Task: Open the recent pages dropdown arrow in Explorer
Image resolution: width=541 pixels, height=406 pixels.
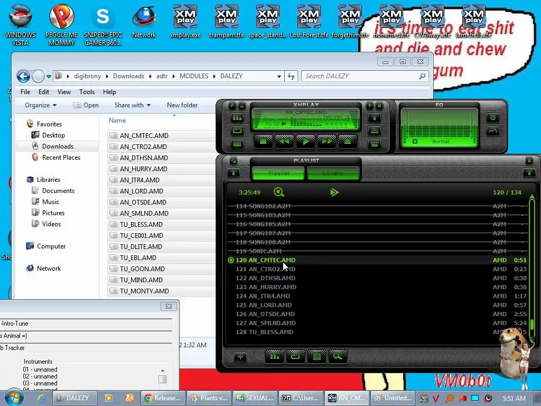Action: click(x=49, y=76)
